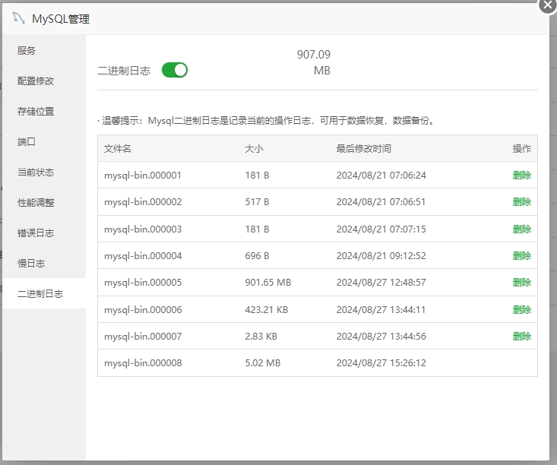Screen dimensions: 557x465
Task: Click the 最后修改时间 column header
Action: 364,148
